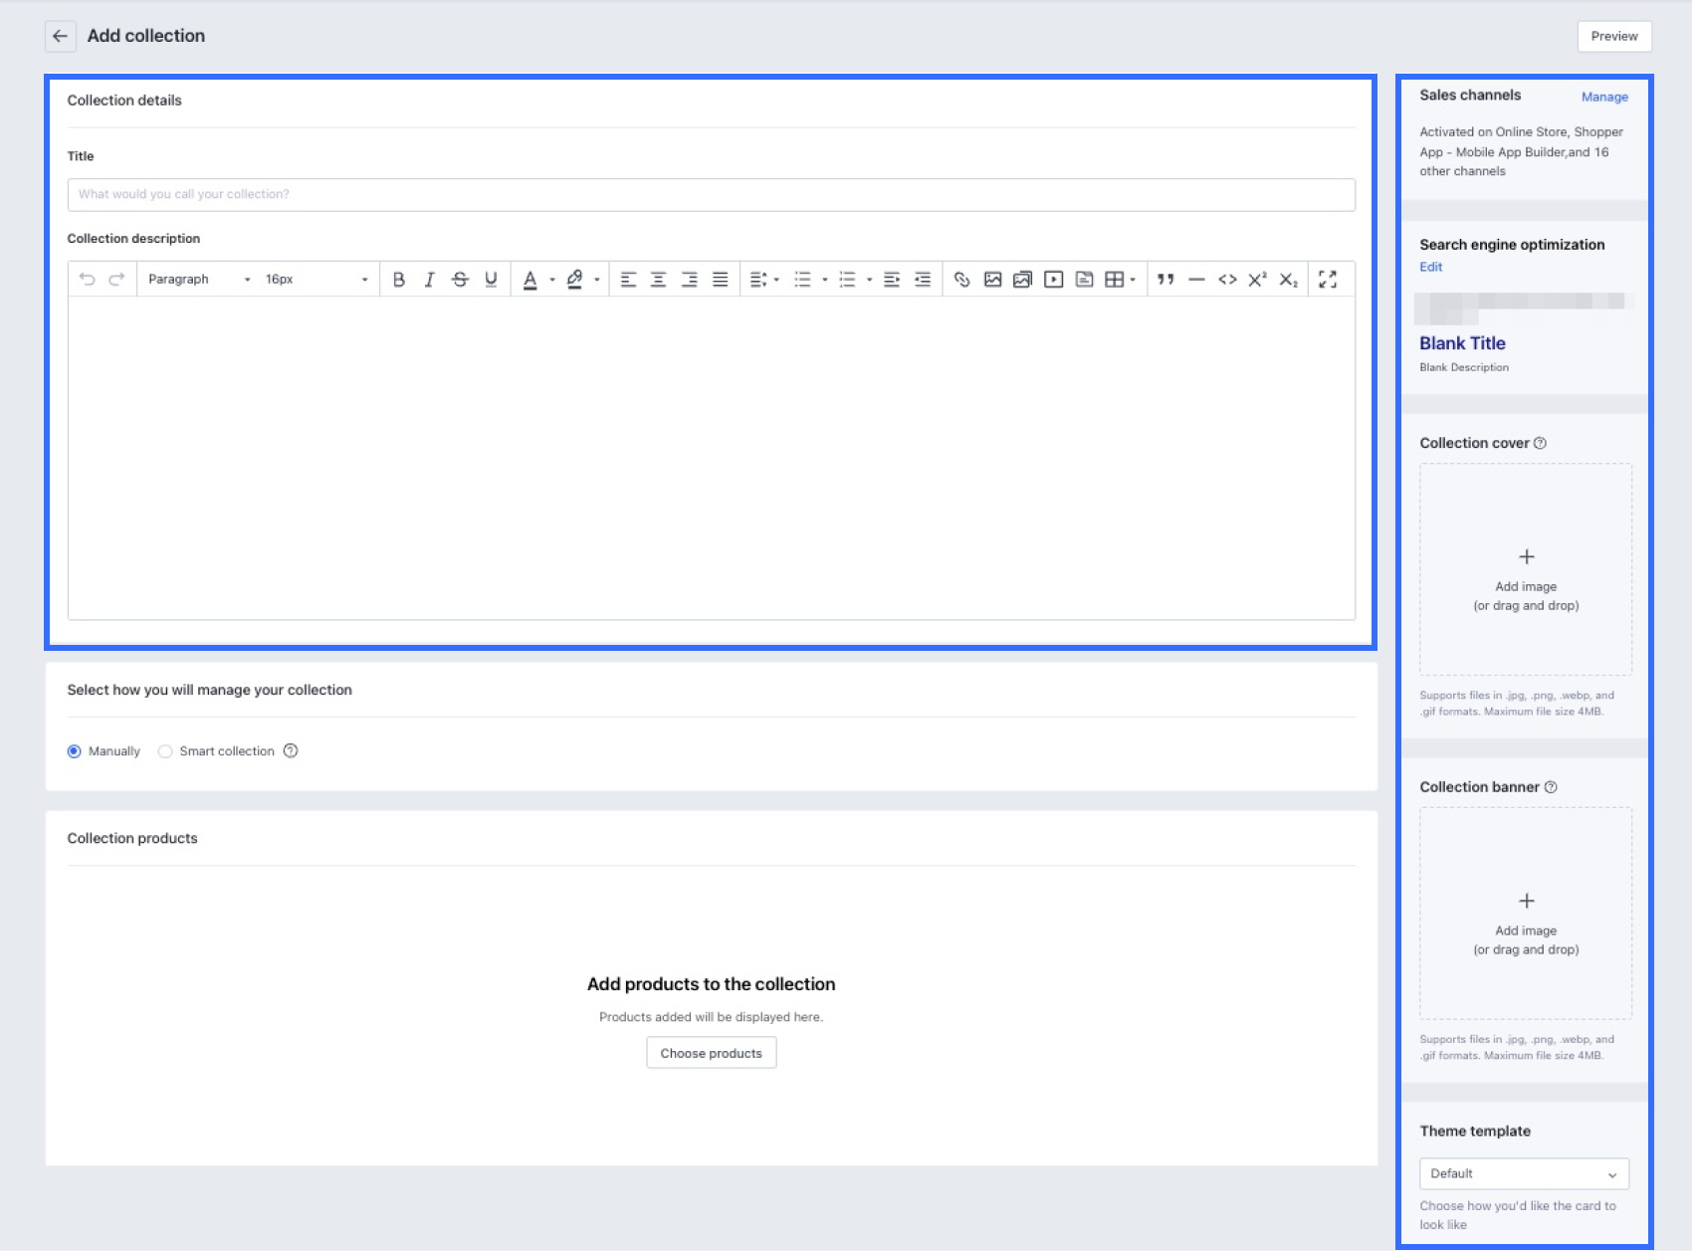Open the image gallery icon
Image resolution: width=1692 pixels, height=1251 pixels.
[1022, 280]
